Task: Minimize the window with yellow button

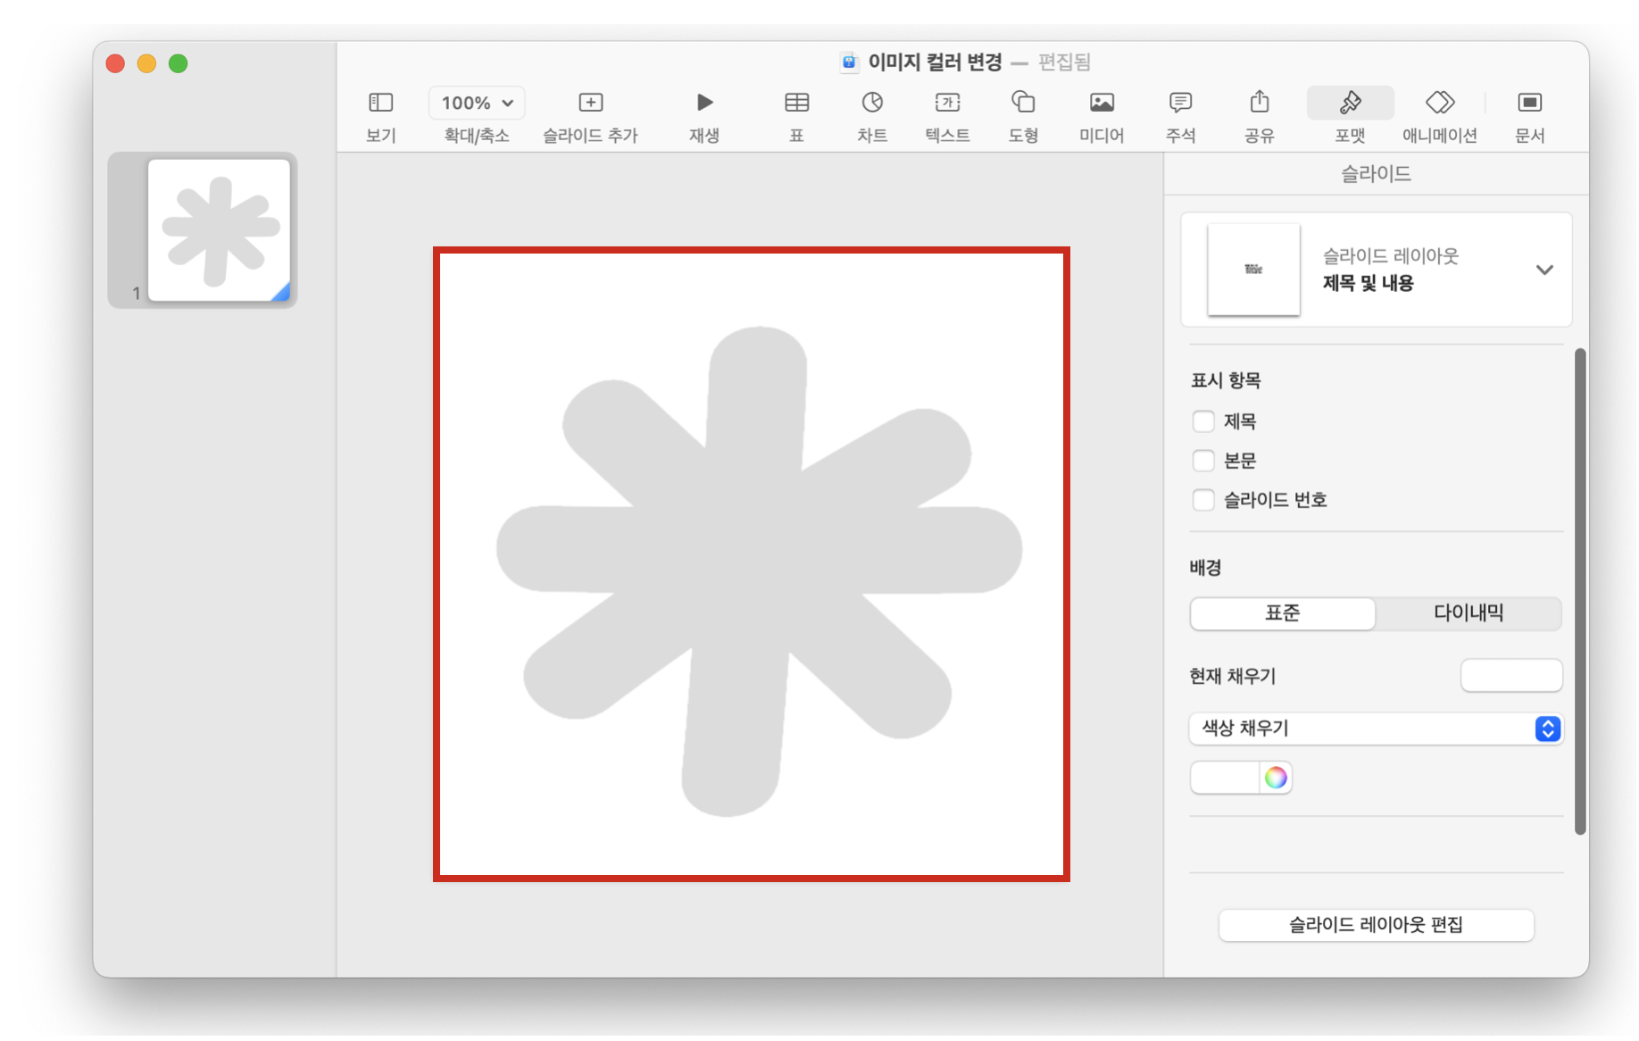Action: point(146,63)
